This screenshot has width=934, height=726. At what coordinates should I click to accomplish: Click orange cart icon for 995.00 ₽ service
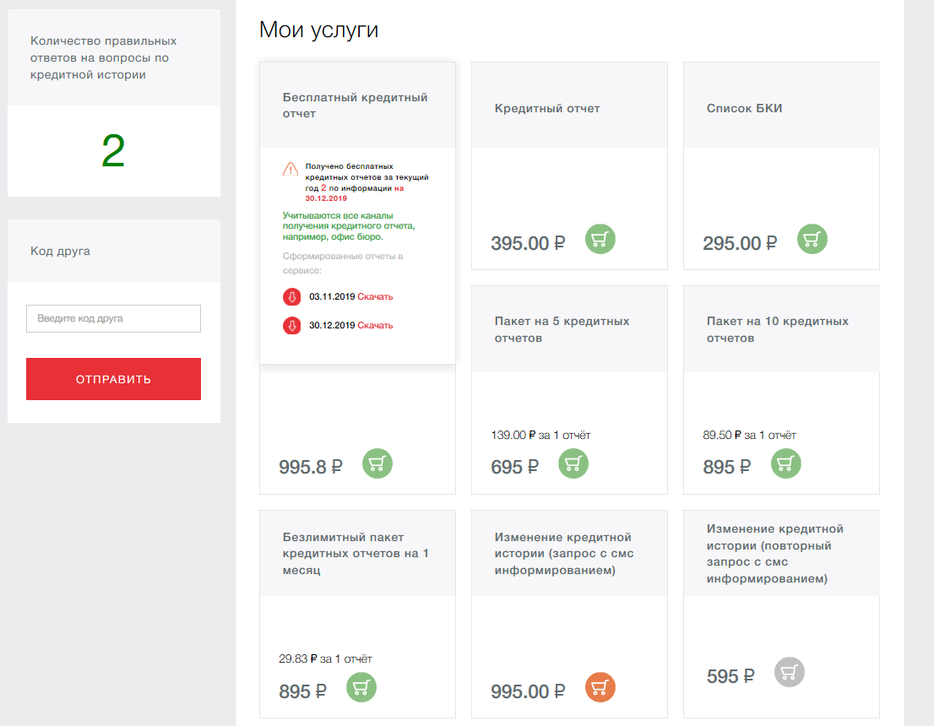point(600,687)
